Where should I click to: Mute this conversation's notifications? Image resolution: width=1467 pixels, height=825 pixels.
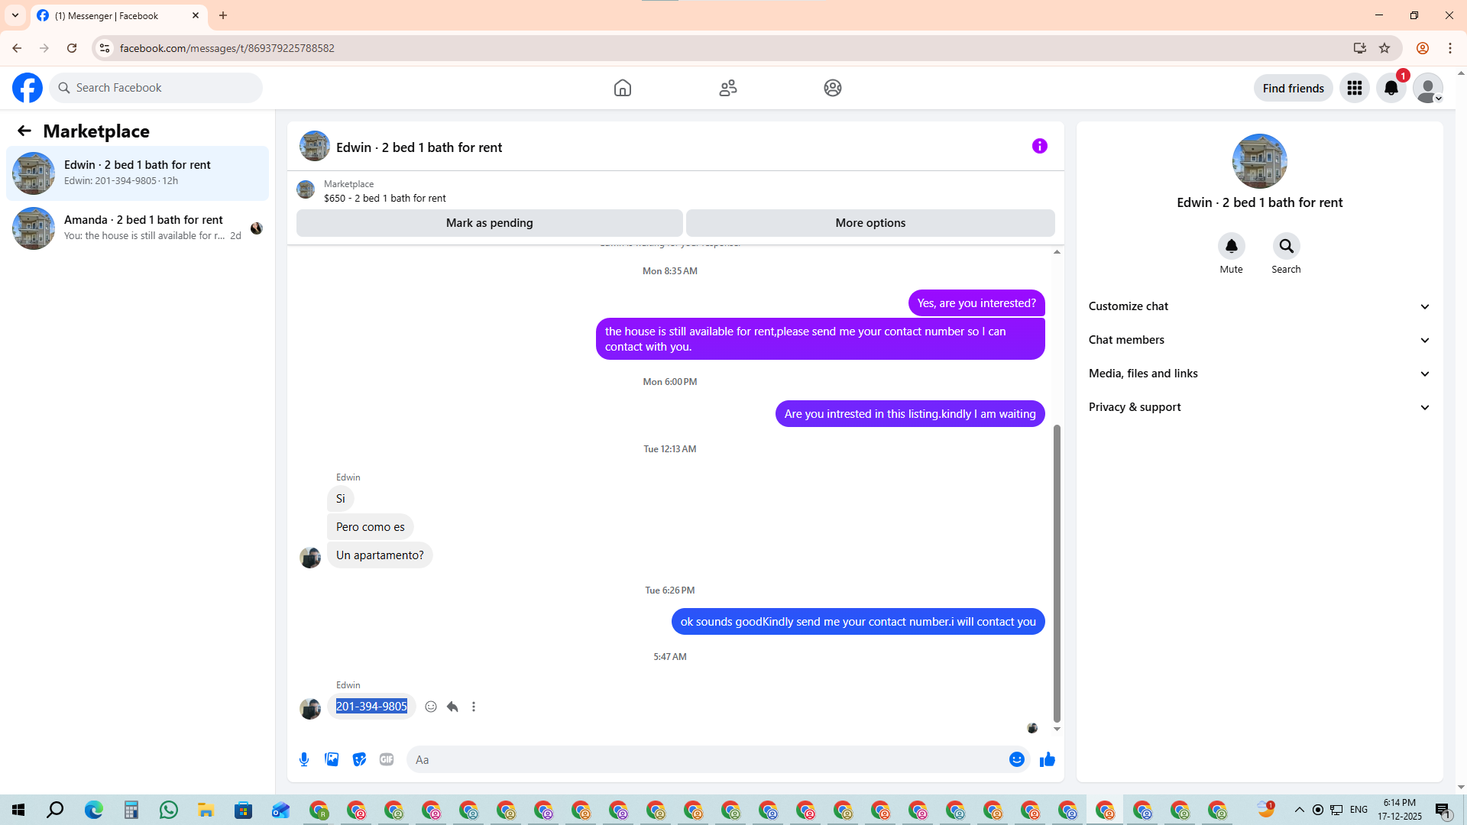pos(1231,246)
